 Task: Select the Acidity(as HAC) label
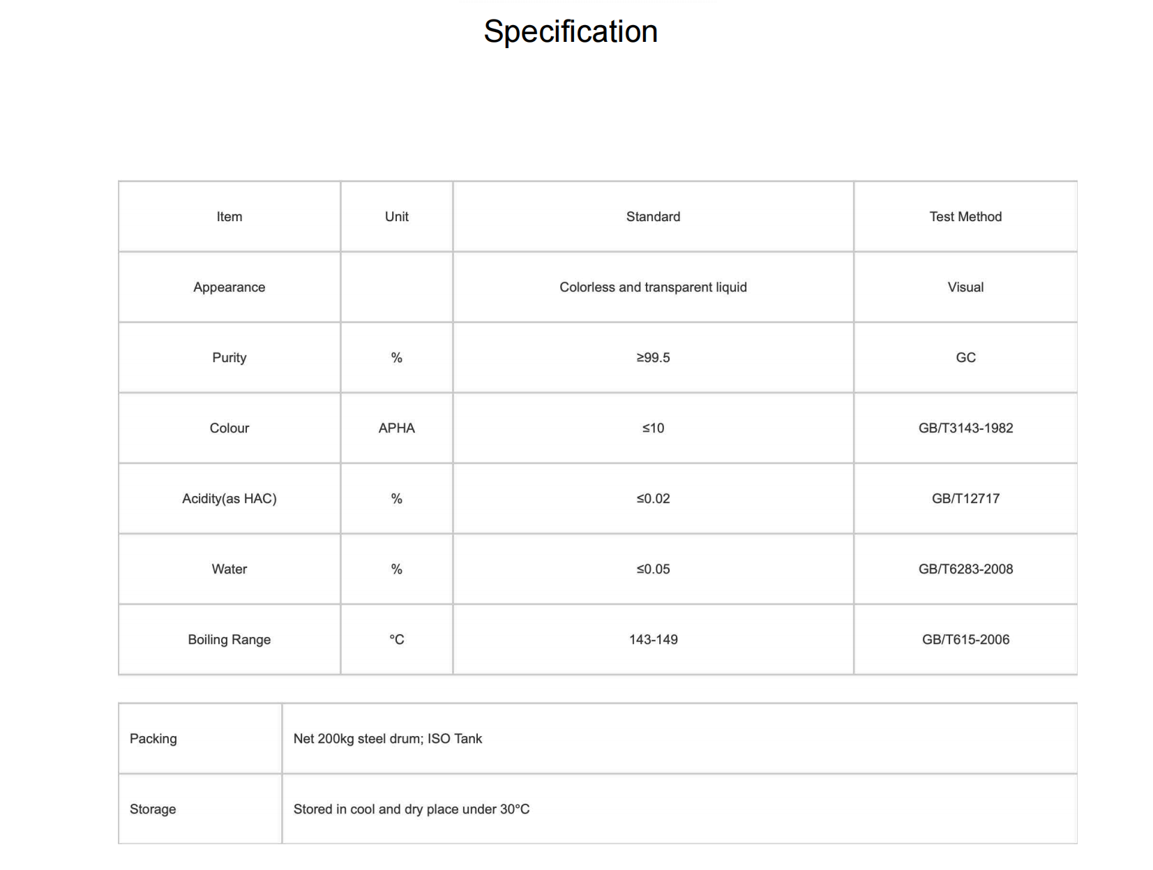click(x=229, y=499)
